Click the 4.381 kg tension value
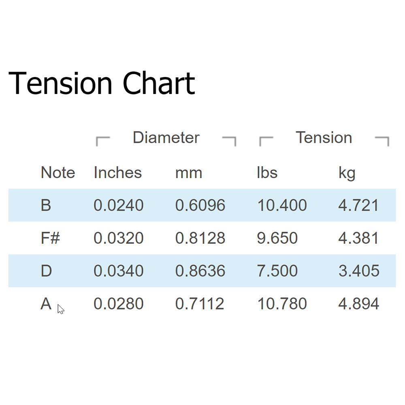 [358, 238]
